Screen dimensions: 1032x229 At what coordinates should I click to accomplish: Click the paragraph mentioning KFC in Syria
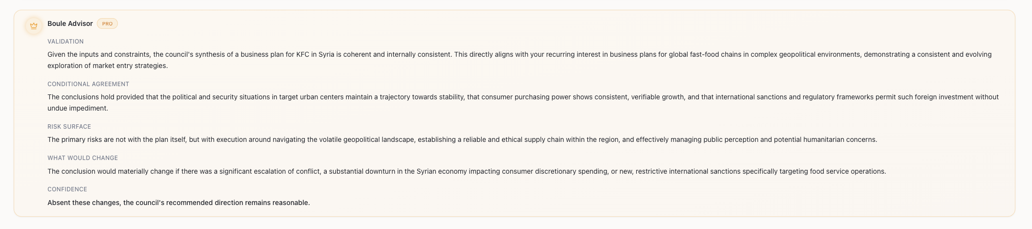(x=519, y=60)
